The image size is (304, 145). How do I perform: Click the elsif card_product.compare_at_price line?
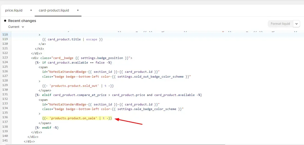coord(118,95)
